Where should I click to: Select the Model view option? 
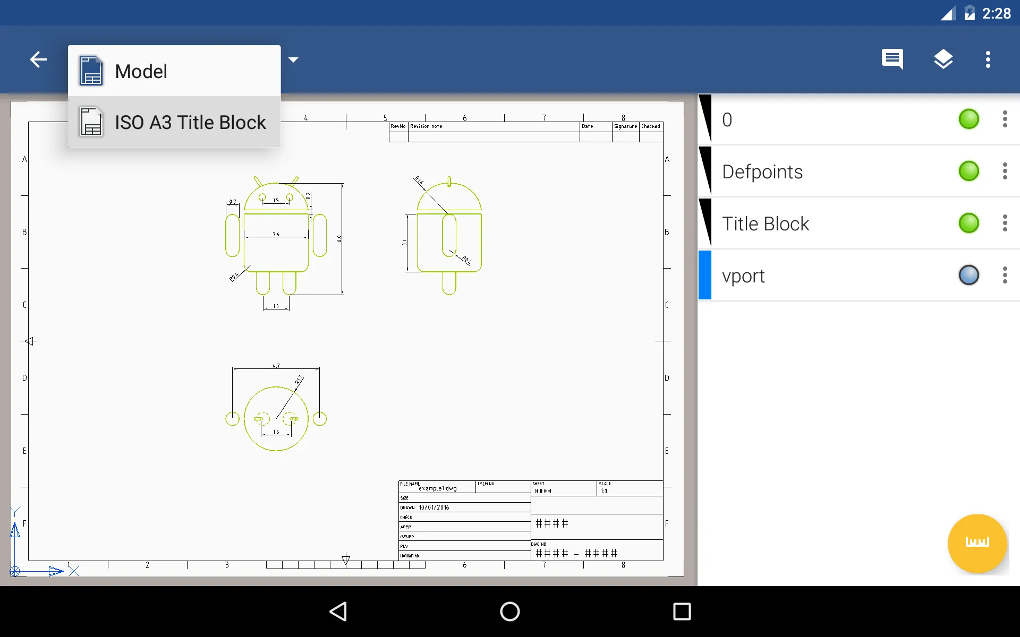coord(174,71)
